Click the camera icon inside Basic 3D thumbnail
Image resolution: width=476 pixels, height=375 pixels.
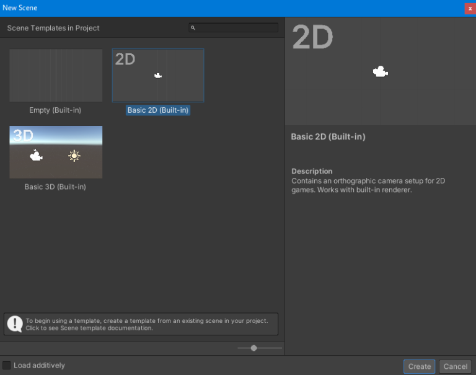37,156
